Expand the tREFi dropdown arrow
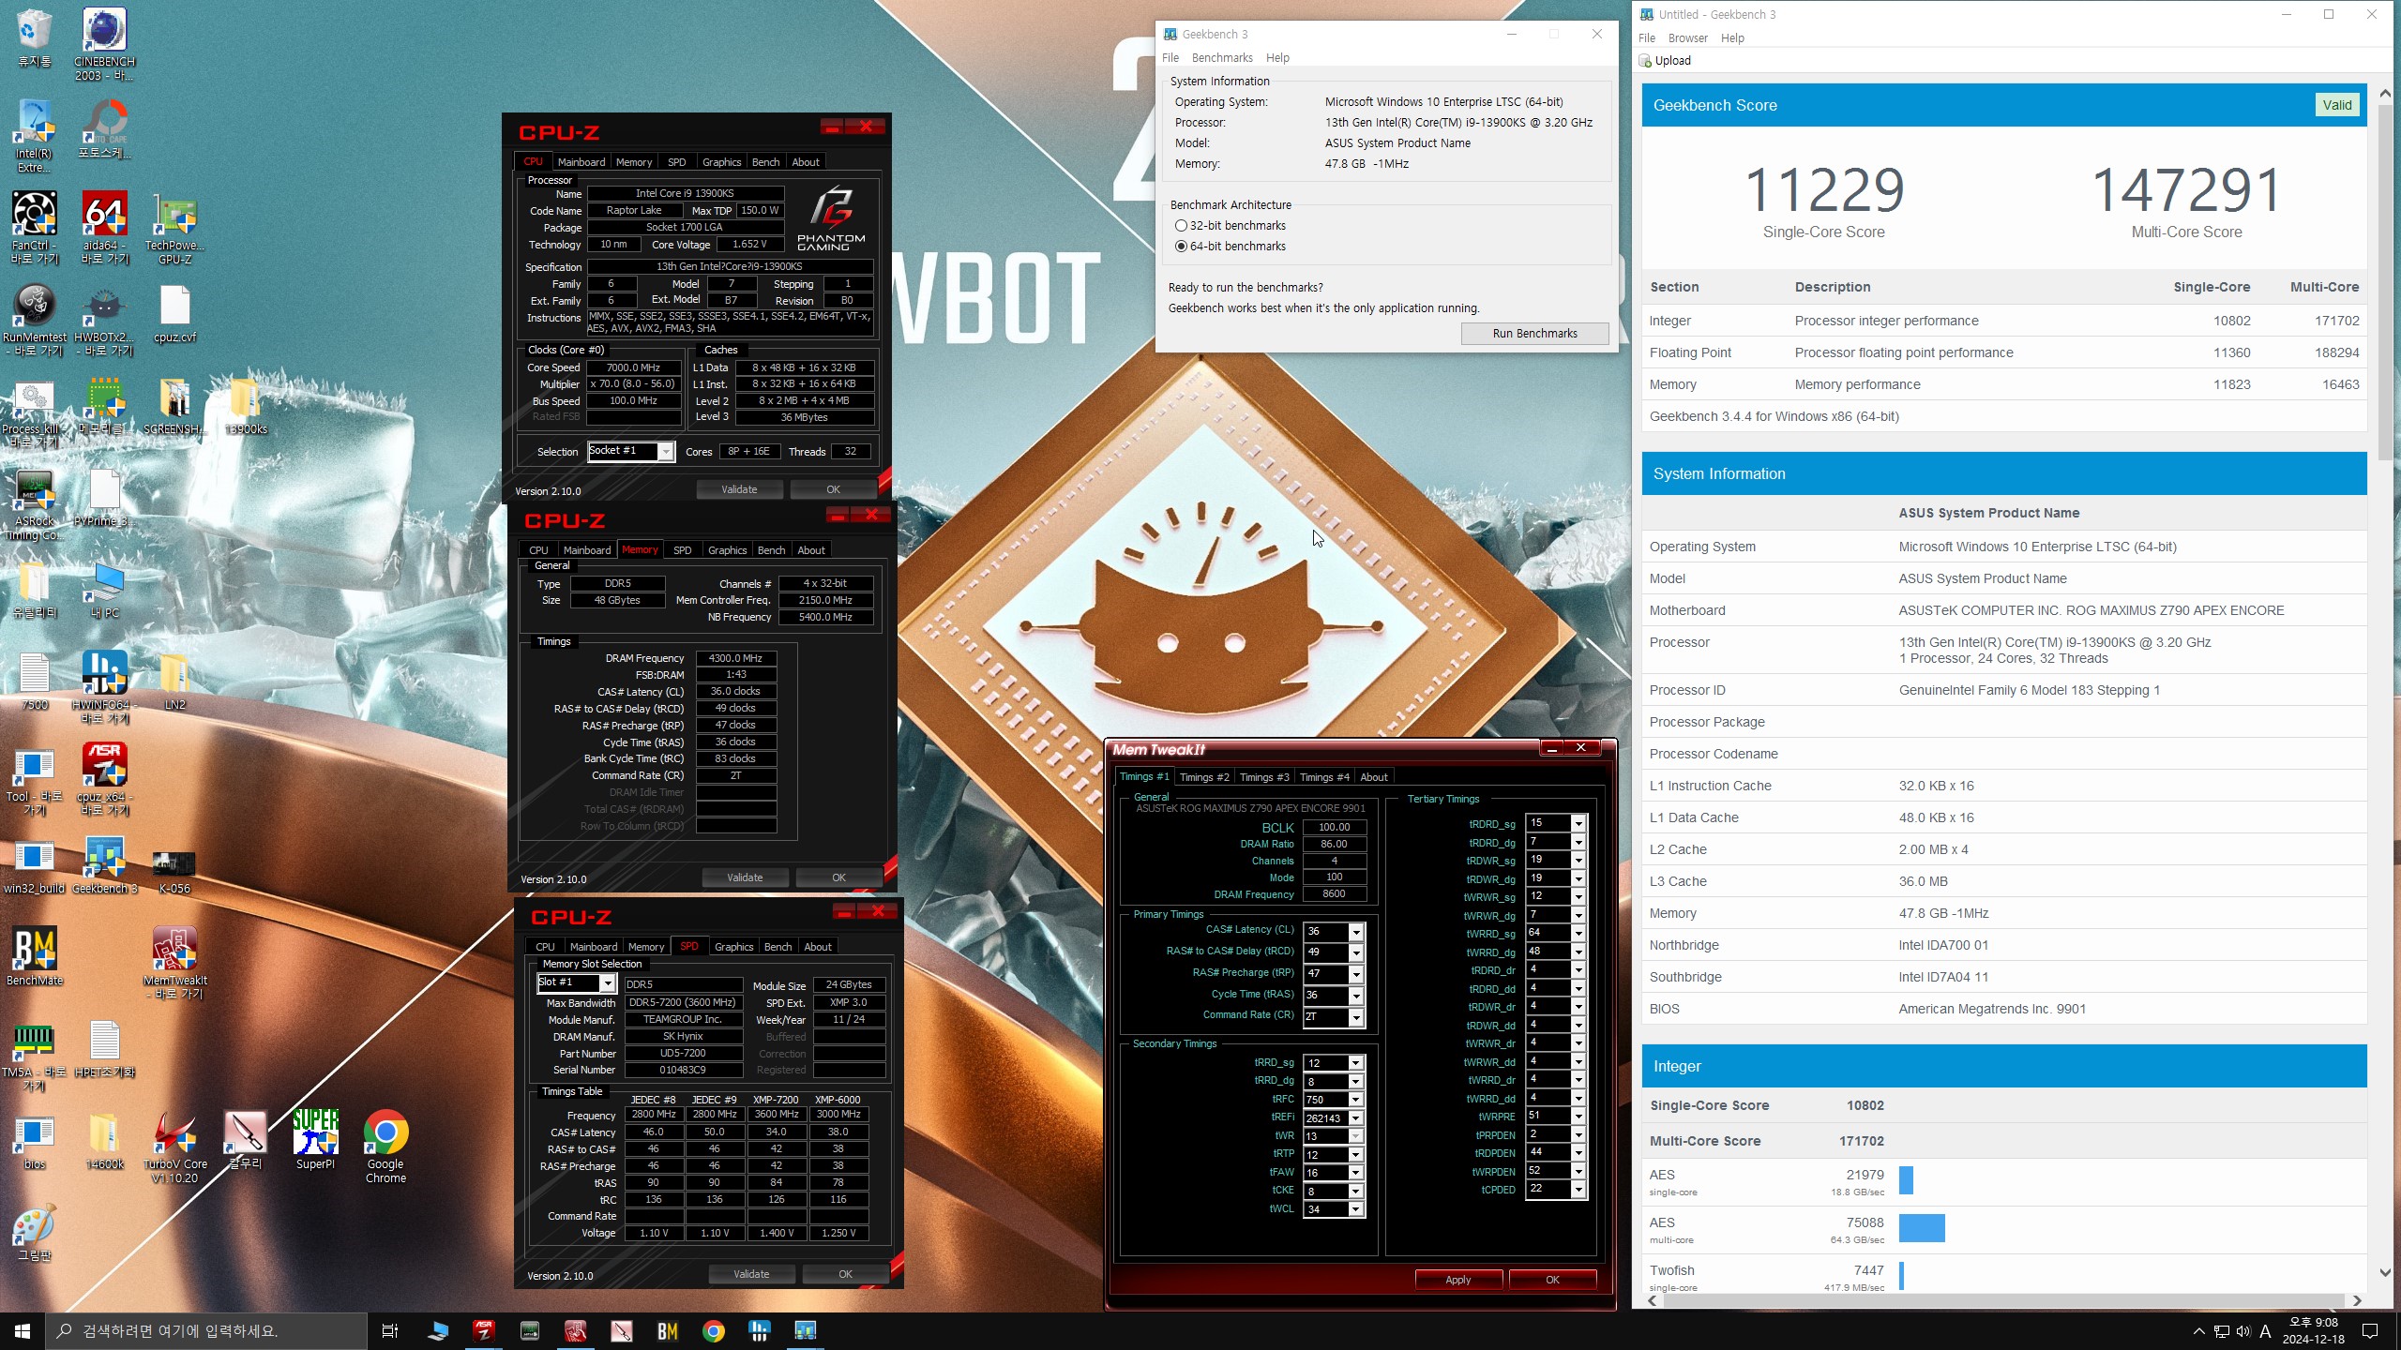2401x1350 pixels. (1355, 1117)
